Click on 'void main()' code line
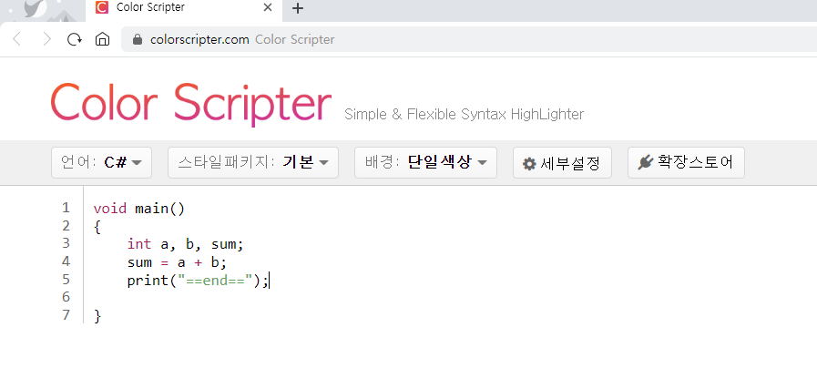Screen dimensions: 817x389 tap(139, 210)
